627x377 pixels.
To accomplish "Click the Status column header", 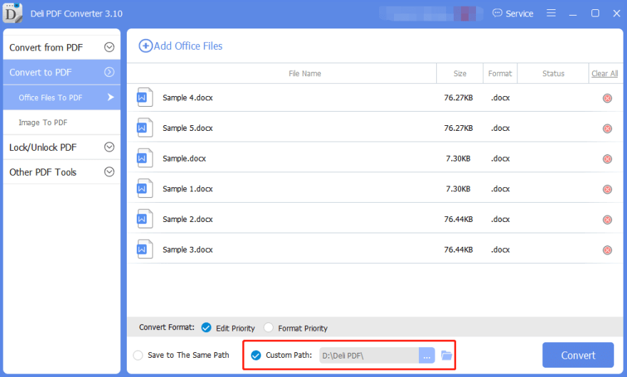I will [x=554, y=73].
